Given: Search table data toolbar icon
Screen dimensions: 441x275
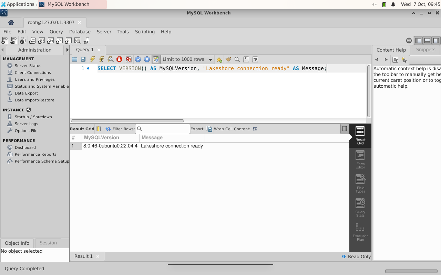Looking at the screenshot, I should 77,41.
